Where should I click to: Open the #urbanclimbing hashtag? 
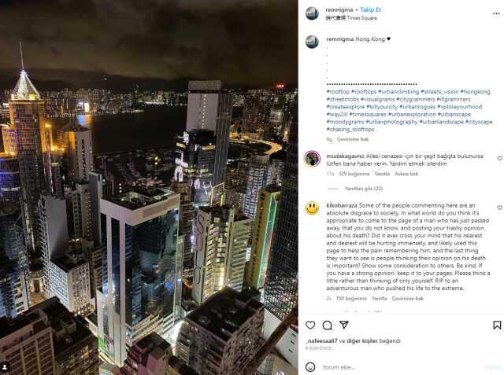pos(398,92)
